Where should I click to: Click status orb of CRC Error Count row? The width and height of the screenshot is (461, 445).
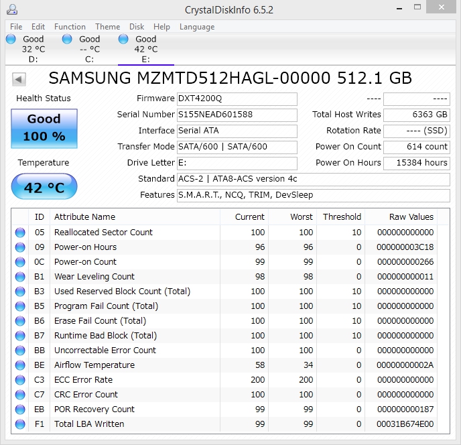(x=20, y=395)
